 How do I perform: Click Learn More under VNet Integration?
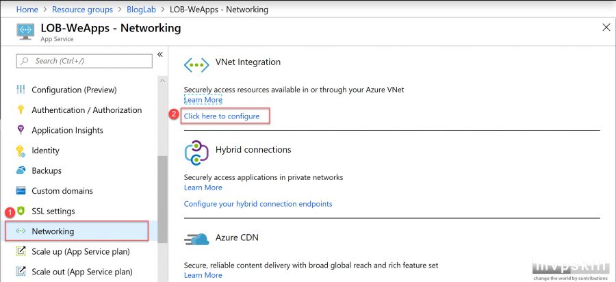(x=203, y=100)
